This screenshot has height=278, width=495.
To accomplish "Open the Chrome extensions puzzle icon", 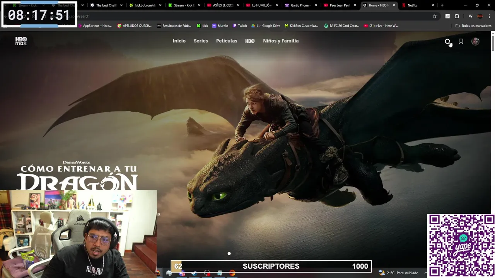I will click(457, 16).
